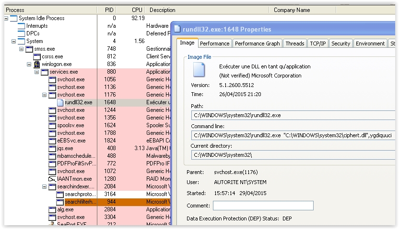
Task: Click the Command line field
Action: (293, 135)
